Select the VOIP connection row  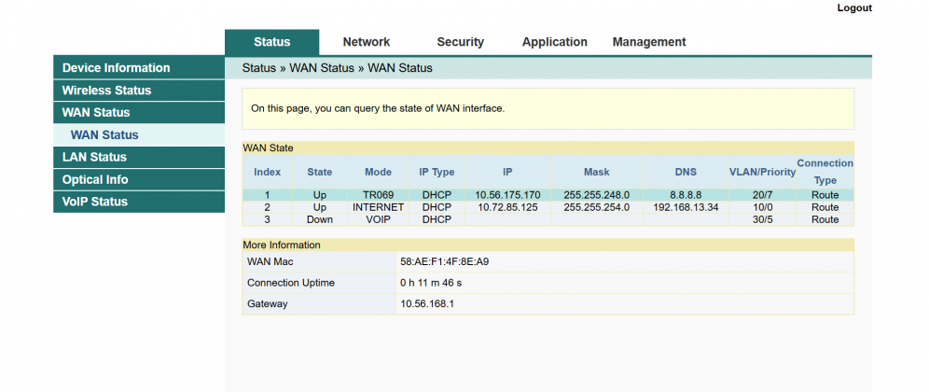click(378, 219)
